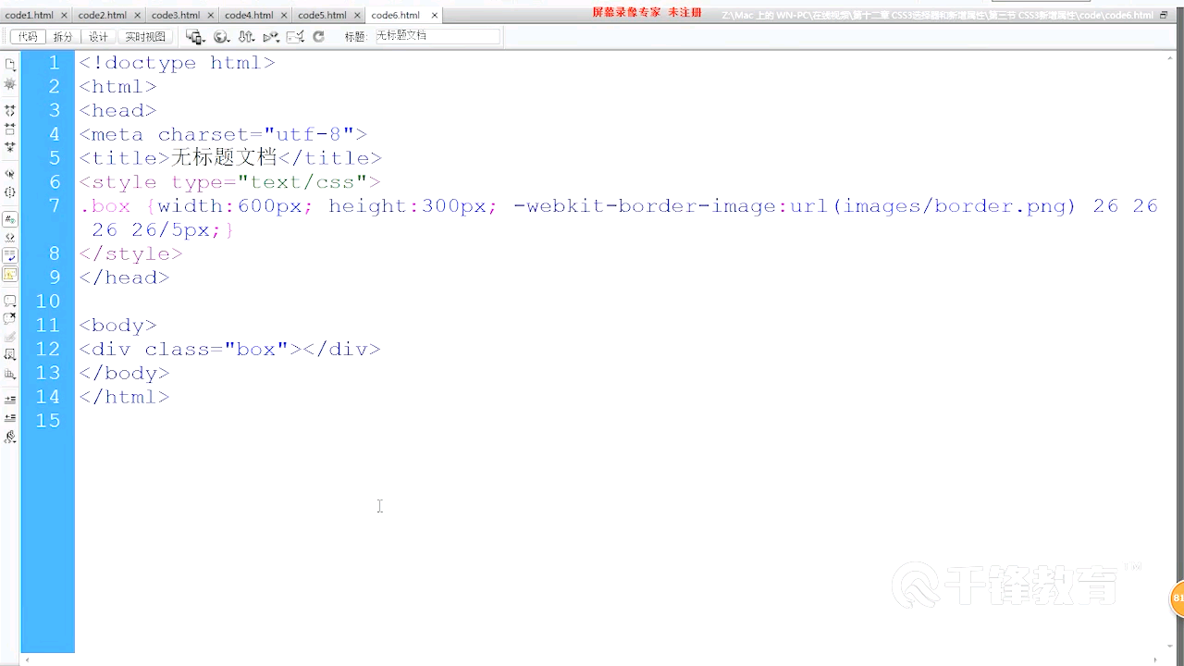This screenshot has height=666, width=1184.
Task: Toggle Line Numbers in coding toolbar
Action: pos(10,219)
